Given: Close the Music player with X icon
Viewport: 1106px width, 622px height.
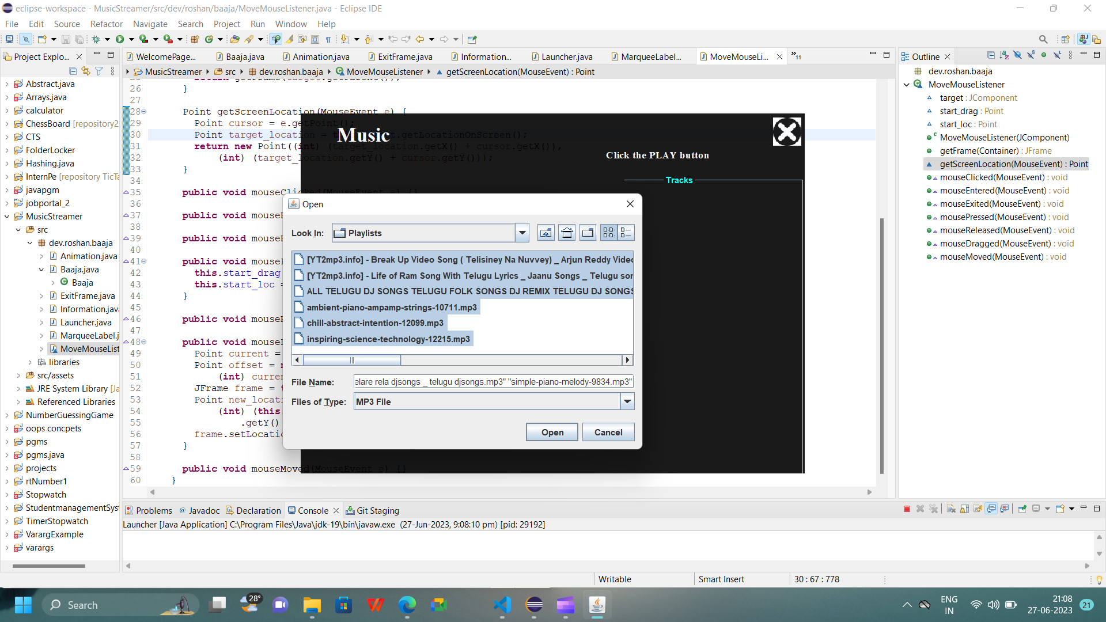Looking at the screenshot, I should (x=786, y=132).
